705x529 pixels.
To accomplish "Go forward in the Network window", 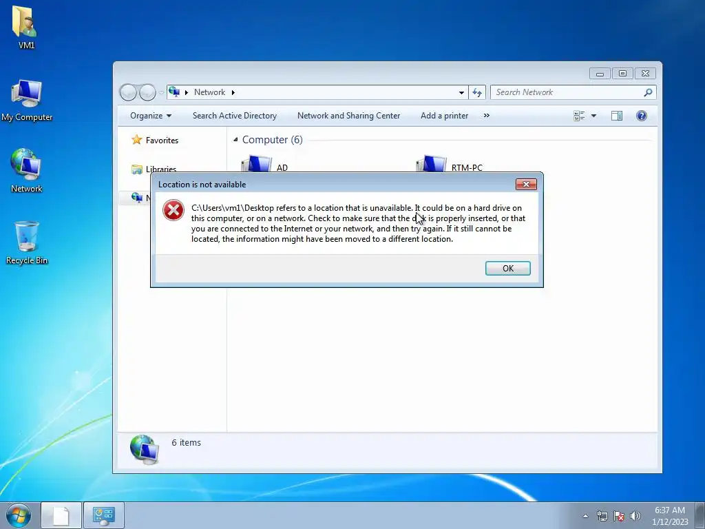I will point(147,92).
